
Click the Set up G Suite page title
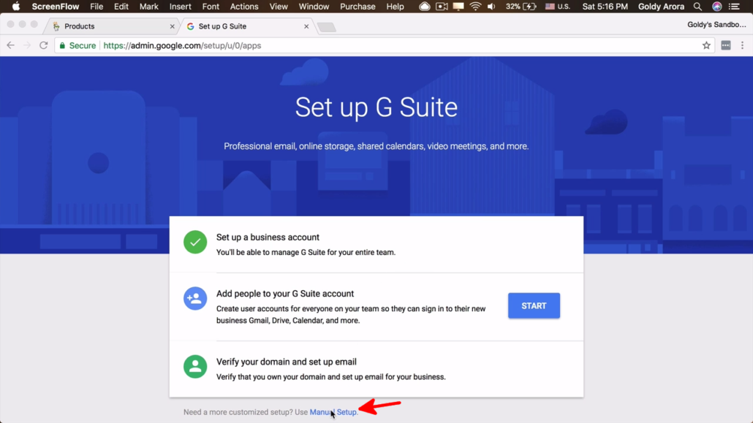[x=376, y=107]
